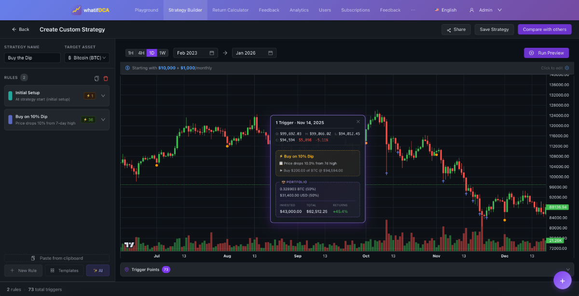Switch chart interval to 1W
This screenshot has width=579, height=296.
[163, 53]
